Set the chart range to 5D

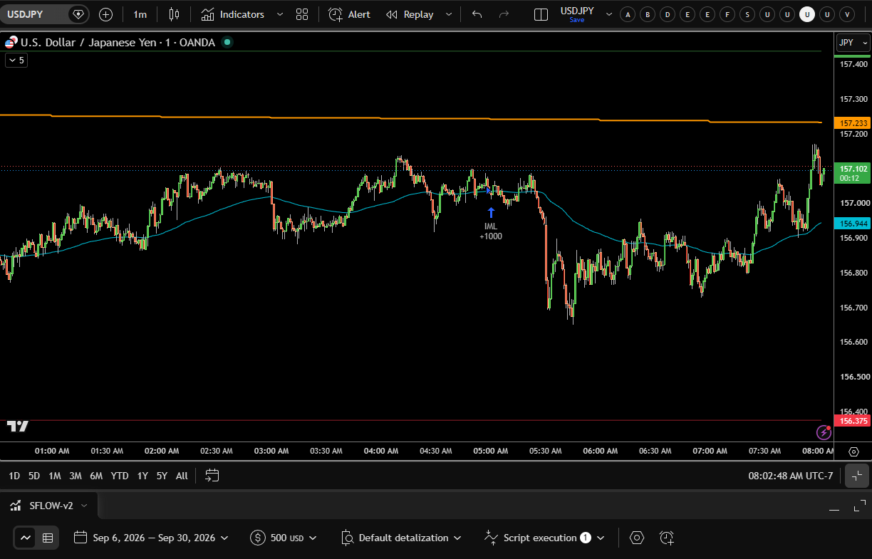pyautogui.click(x=34, y=476)
